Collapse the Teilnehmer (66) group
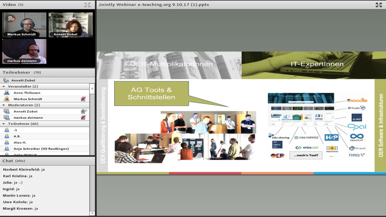 [x=4, y=124]
